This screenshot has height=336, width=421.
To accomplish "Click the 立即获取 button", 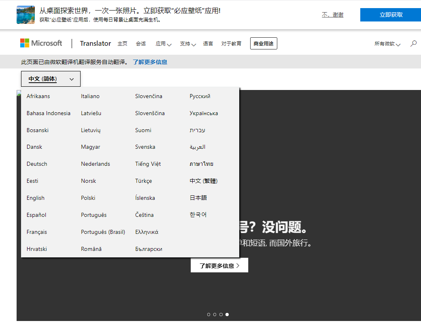I will click(391, 15).
